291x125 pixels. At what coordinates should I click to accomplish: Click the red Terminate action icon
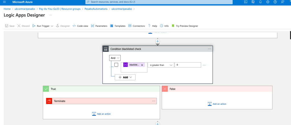(x=49, y=101)
